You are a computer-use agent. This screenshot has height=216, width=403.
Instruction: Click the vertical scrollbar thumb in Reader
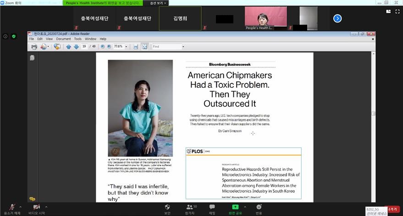click(x=374, y=113)
